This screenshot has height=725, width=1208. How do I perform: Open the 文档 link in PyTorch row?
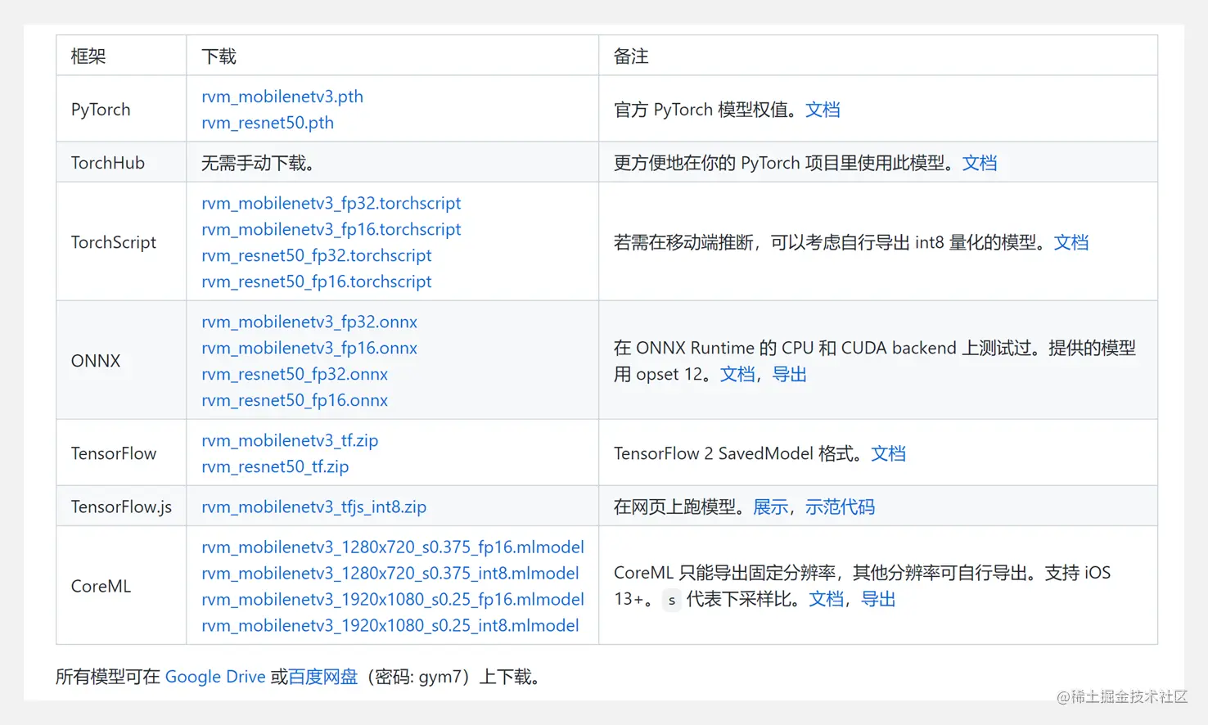pos(823,110)
